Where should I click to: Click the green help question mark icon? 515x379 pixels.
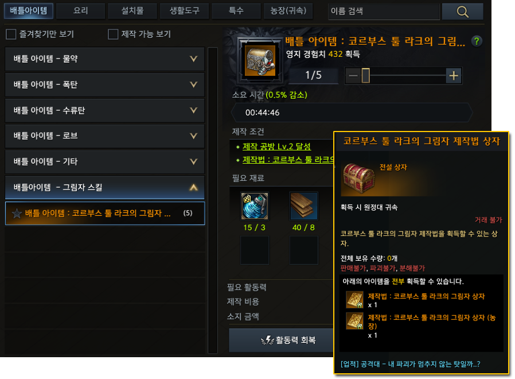(x=477, y=41)
